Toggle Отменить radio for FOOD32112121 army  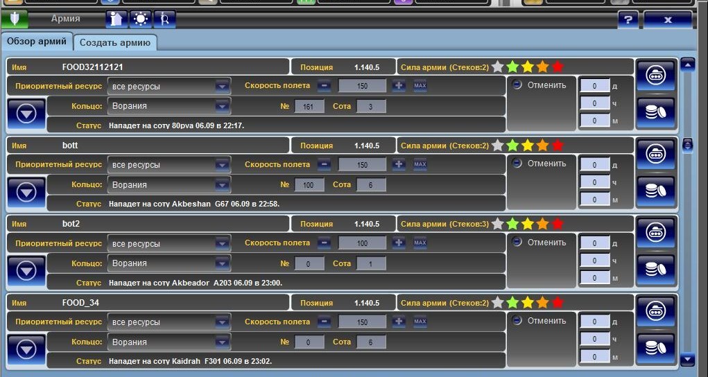517,85
